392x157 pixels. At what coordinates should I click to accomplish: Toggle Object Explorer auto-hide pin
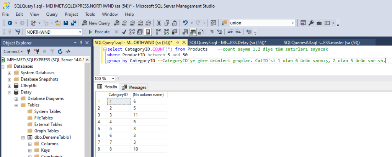click(81, 43)
